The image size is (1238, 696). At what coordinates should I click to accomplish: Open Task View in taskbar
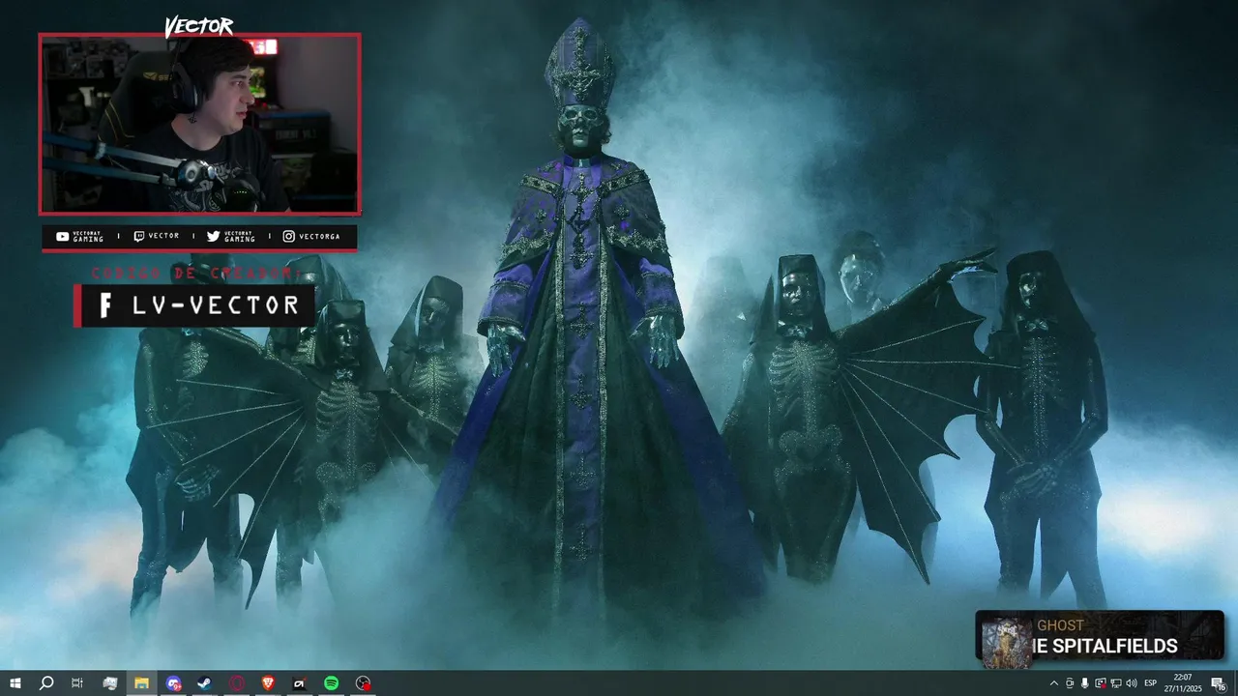[77, 683]
